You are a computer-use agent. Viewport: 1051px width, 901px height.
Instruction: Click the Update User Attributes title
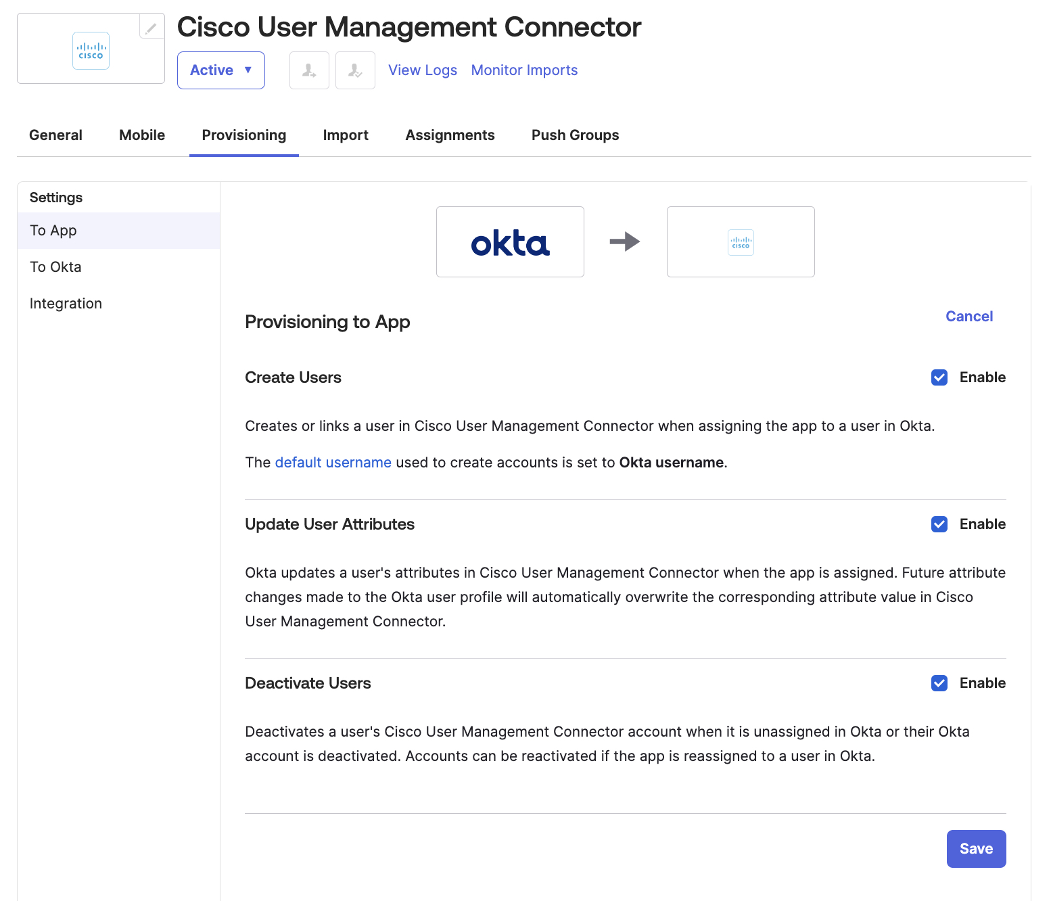click(x=329, y=524)
